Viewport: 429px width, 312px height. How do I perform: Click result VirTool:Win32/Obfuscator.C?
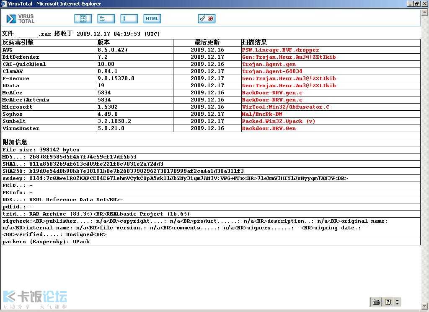point(286,107)
